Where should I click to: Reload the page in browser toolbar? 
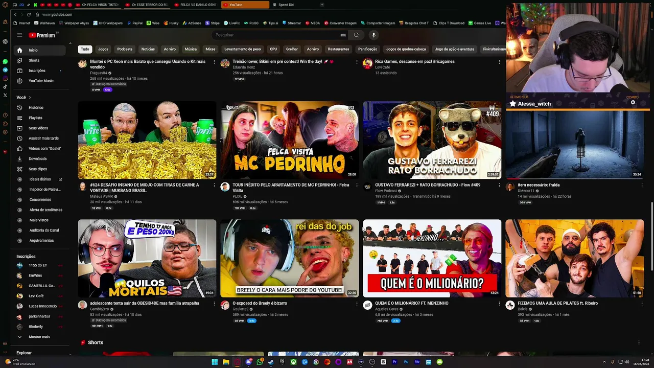29,15
